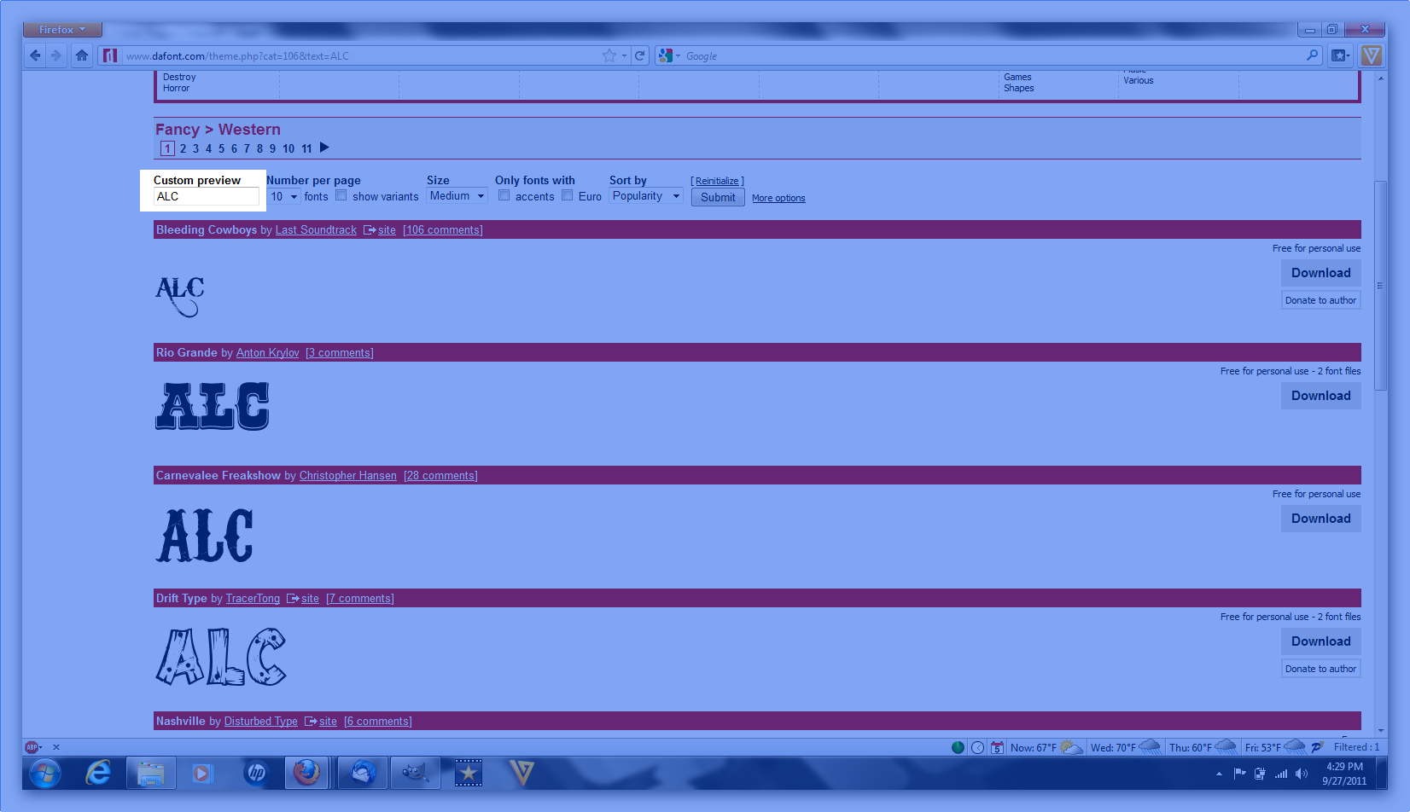Open the Rio Grande ALC preview image
This screenshot has width=1410, height=812.
point(213,406)
